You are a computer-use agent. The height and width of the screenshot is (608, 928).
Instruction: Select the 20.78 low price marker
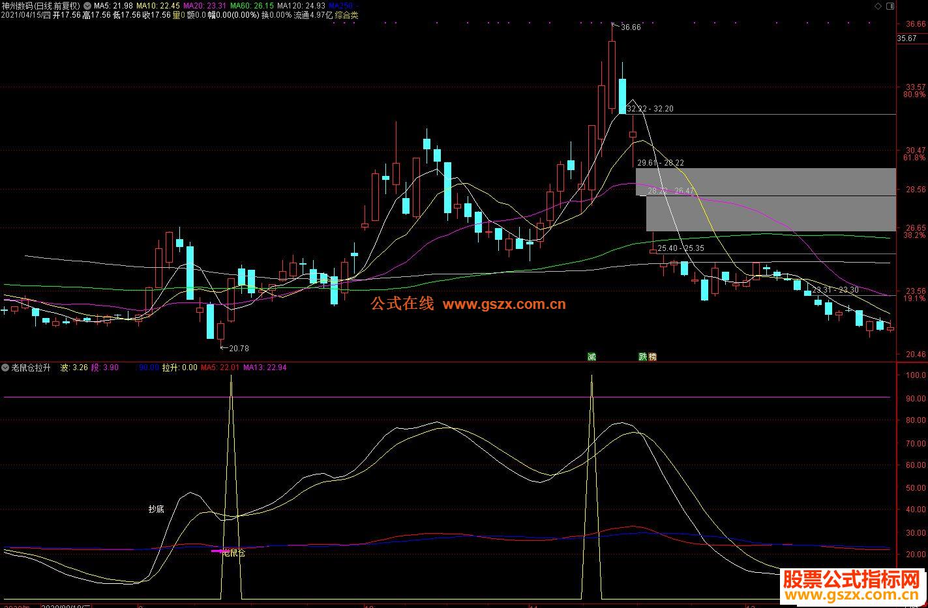coord(239,349)
